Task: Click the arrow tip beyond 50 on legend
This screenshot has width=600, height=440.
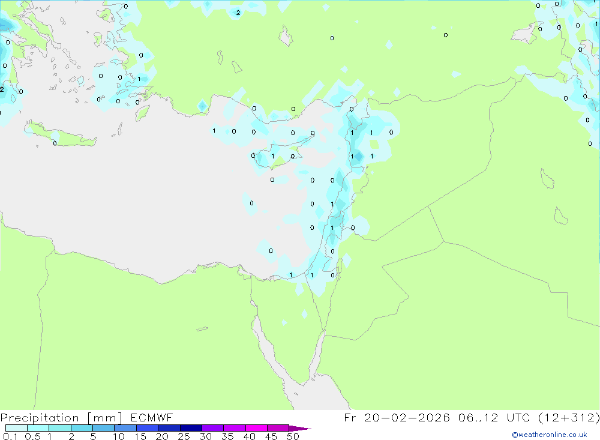Action: click(300, 429)
